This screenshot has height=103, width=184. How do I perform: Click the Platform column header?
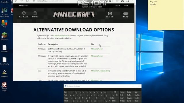[x=41, y=44]
